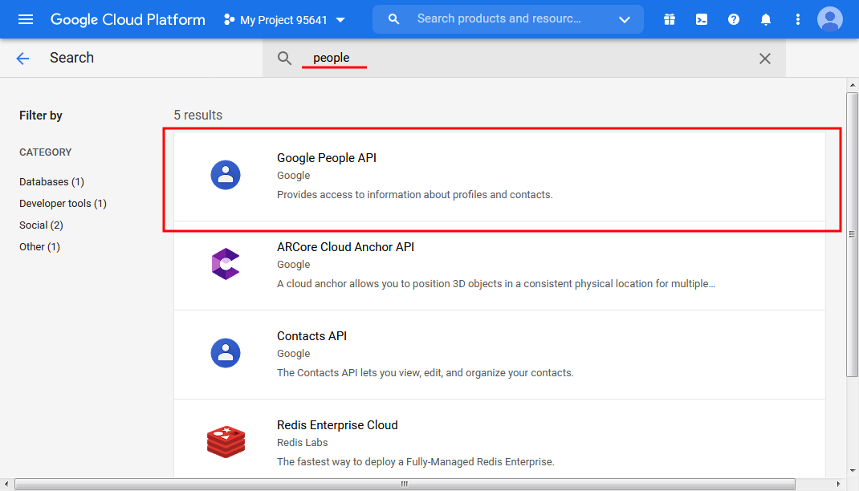Open the notifications bell
This screenshot has height=491, width=859.
766,20
